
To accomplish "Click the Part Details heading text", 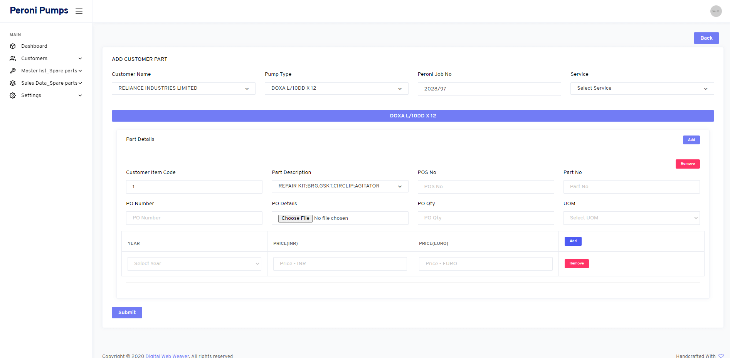I will click(140, 139).
